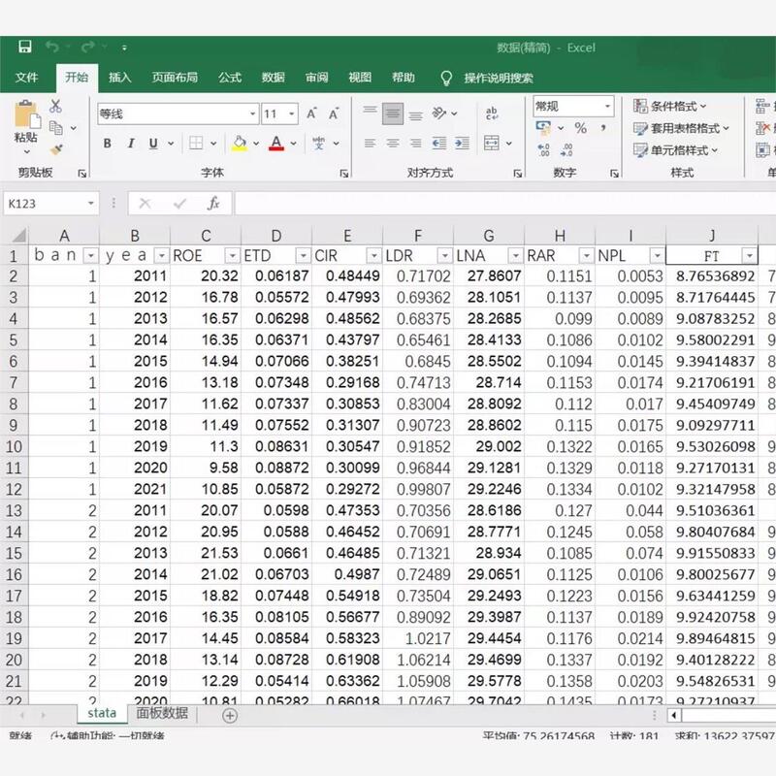
Task: Click the Decrease Indent icon
Action: pos(439,144)
